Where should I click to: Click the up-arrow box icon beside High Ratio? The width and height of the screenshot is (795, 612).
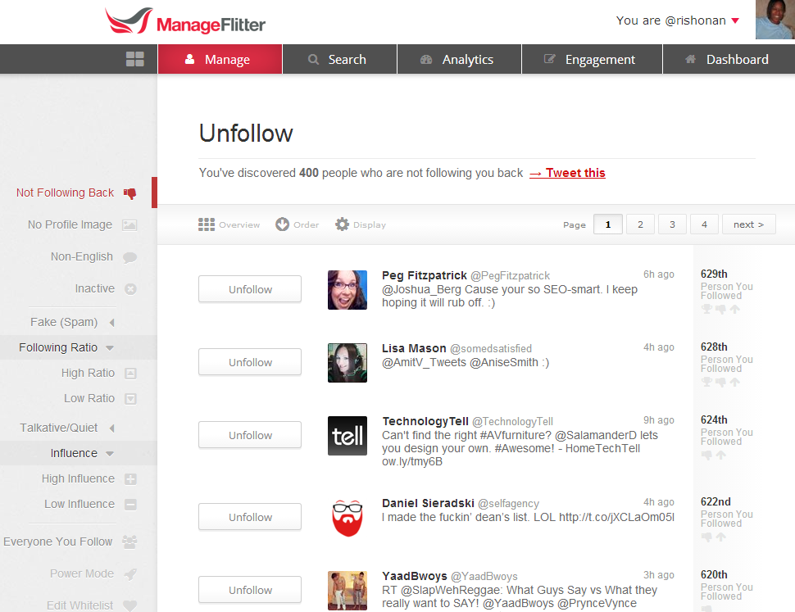click(130, 374)
